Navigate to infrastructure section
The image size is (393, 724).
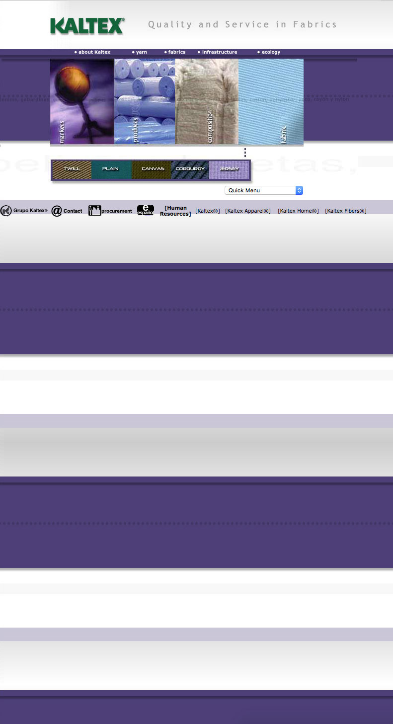pos(218,52)
